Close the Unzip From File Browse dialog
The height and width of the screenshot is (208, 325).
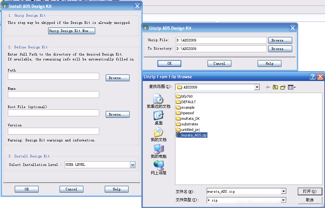pos(320,77)
